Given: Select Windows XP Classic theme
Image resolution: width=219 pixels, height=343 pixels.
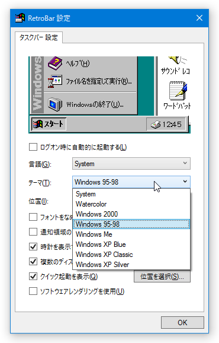Looking at the screenshot, I should tap(131, 255).
